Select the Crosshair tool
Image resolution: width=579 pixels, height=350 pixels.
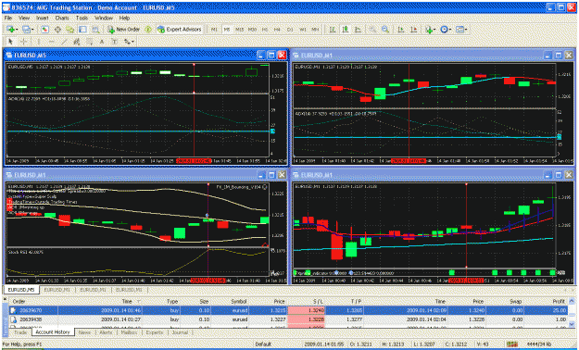coord(23,42)
